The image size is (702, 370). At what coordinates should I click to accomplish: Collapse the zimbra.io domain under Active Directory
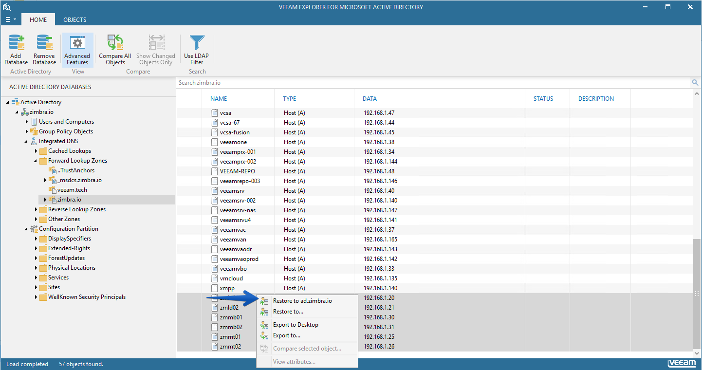click(x=17, y=112)
